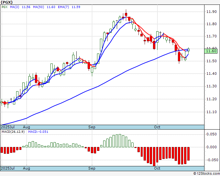This screenshot has height=176, width=220.
Task: Click 2025Jul on the price chart axis
Action: pyautogui.click(x=8, y=127)
